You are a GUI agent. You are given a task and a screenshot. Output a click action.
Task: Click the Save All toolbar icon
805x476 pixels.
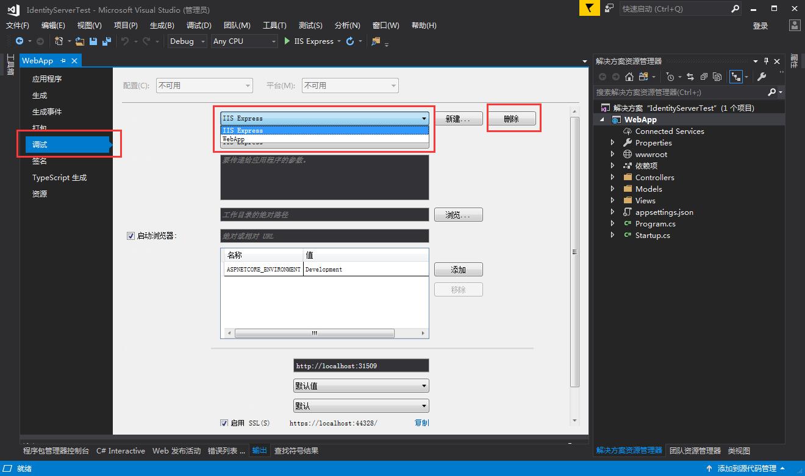106,41
